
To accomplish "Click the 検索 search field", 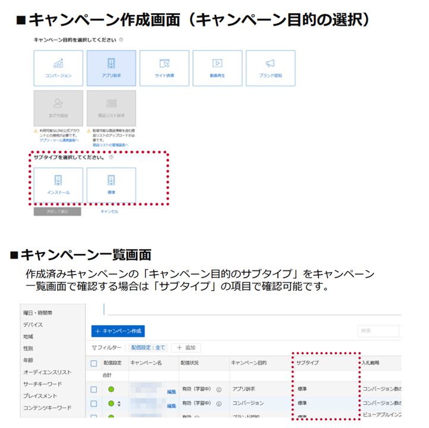I will click(x=377, y=331).
